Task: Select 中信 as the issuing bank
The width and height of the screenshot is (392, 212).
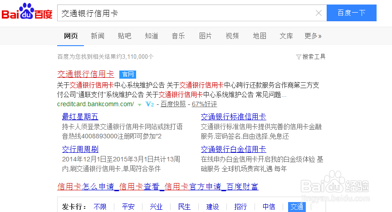Action: [269, 207]
